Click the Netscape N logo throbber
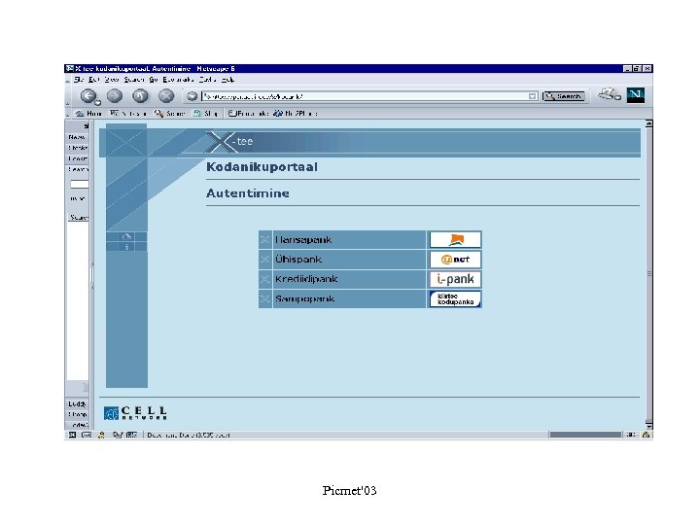 tap(635, 95)
